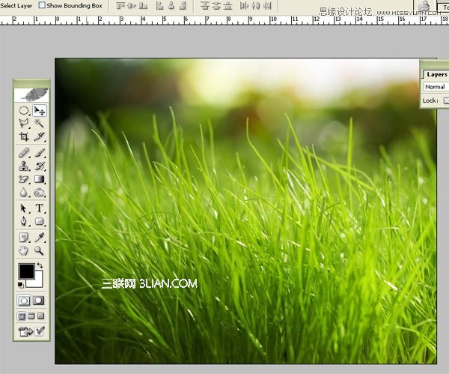Click the Select Layer option label
Viewport: 449px width, 374px height.
16,5
